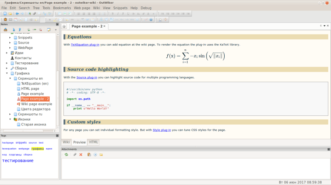Click the snippets tag
The width and height of the screenshot is (331, 185).
tap(21, 143)
